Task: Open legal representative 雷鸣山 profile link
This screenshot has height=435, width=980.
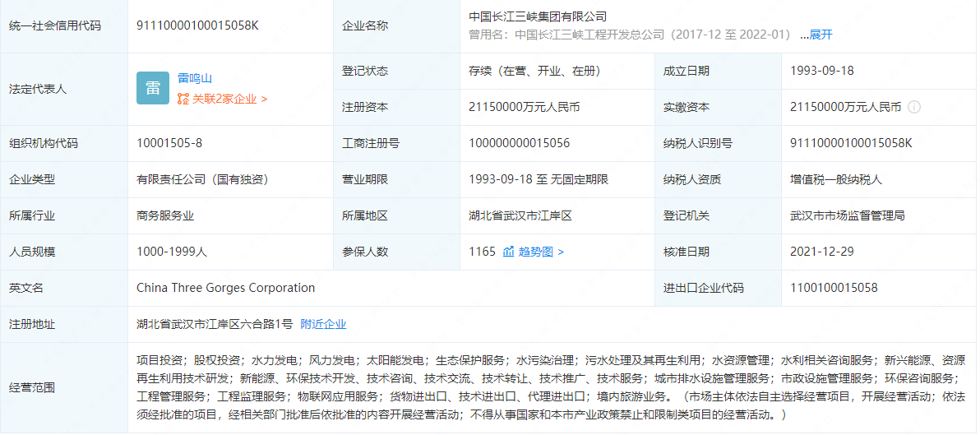Action: point(195,79)
